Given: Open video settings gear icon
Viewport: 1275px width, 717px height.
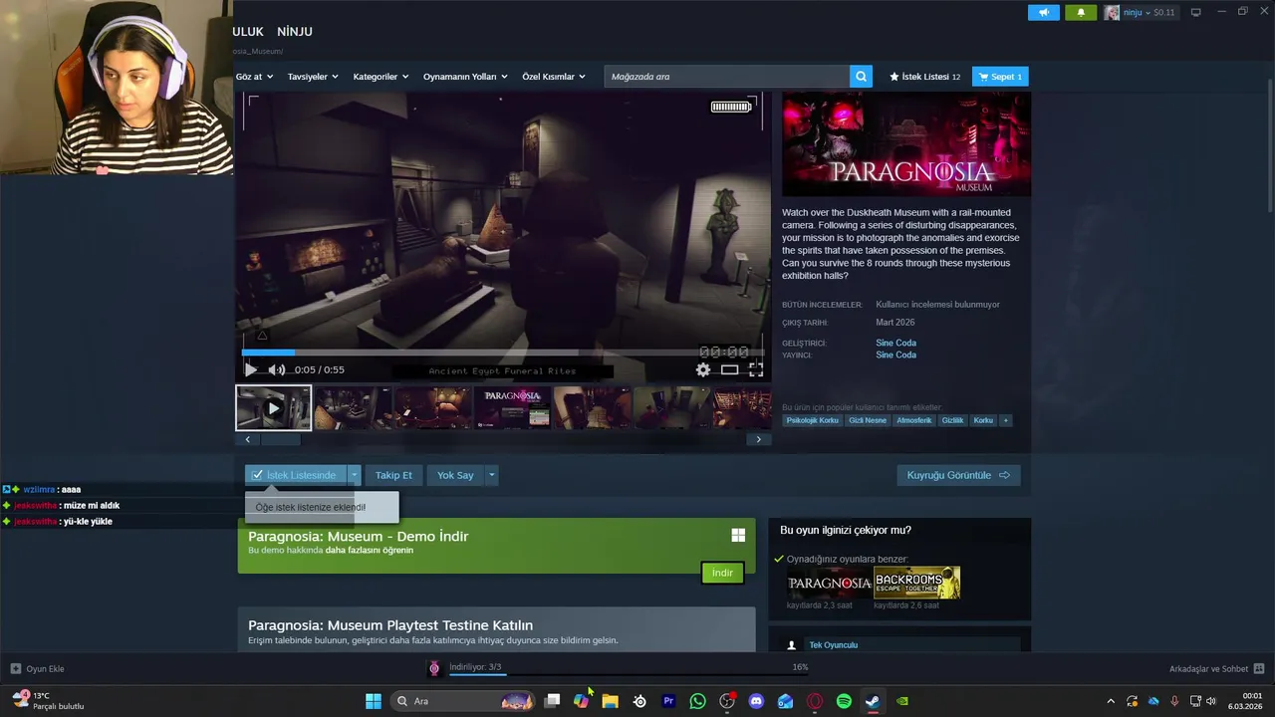Looking at the screenshot, I should click(703, 369).
